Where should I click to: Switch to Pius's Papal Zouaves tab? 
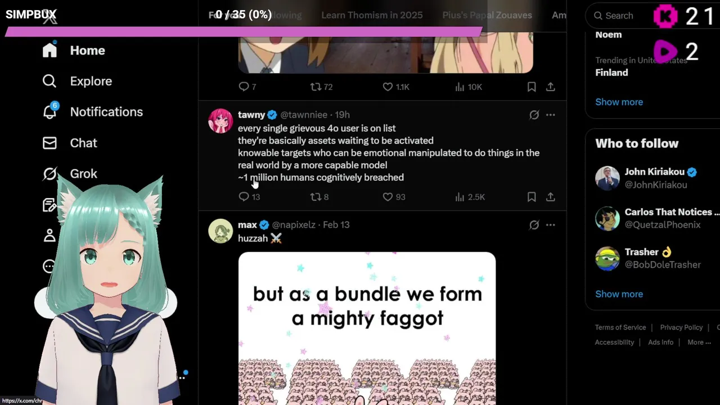click(487, 15)
